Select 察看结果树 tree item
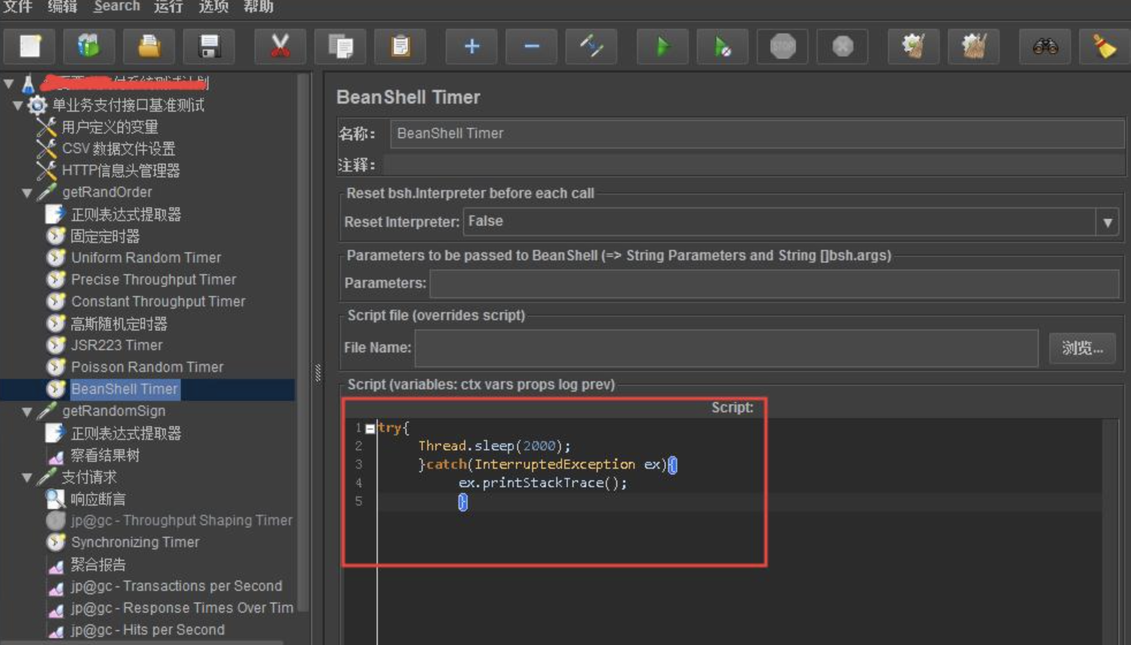Image resolution: width=1131 pixels, height=645 pixels. pos(105,456)
